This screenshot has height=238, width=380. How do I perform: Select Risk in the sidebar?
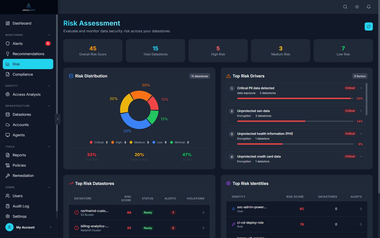point(28,64)
